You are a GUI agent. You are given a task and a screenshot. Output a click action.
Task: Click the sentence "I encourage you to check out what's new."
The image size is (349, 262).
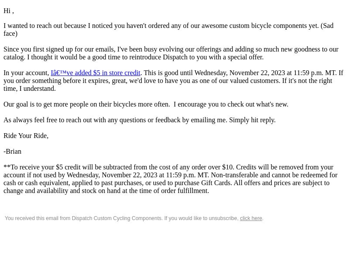(x=231, y=104)
